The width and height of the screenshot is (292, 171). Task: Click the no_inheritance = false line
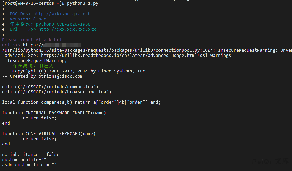(30, 155)
